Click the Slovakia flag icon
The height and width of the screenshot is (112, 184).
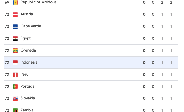15,99
